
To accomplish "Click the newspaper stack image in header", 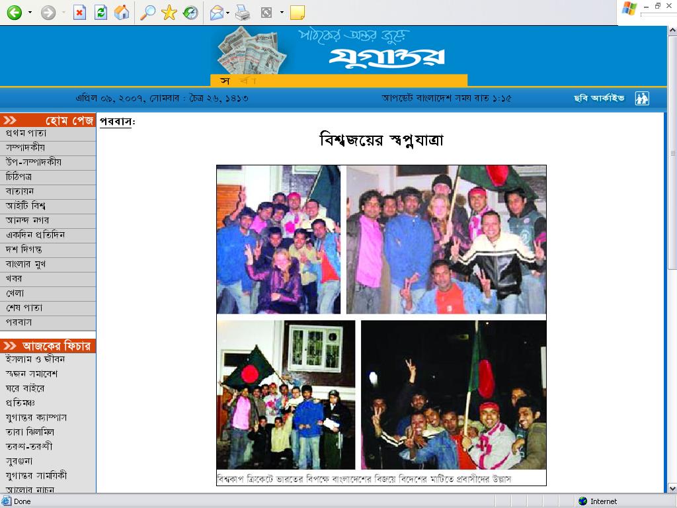I will [x=252, y=50].
